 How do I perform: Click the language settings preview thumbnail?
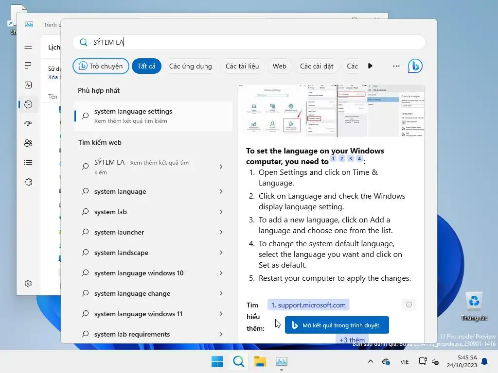click(x=331, y=111)
